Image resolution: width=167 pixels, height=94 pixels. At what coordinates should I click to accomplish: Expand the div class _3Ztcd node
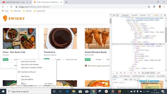[132, 30]
